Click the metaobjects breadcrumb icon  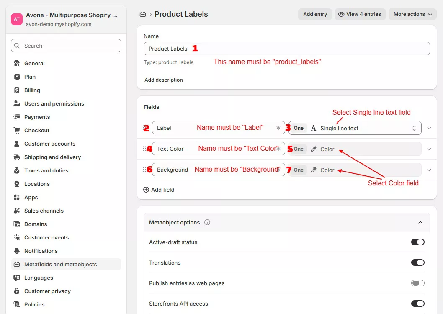tap(143, 14)
